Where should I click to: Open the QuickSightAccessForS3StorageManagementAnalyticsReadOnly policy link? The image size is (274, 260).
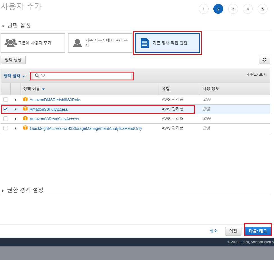click(x=86, y=128)
